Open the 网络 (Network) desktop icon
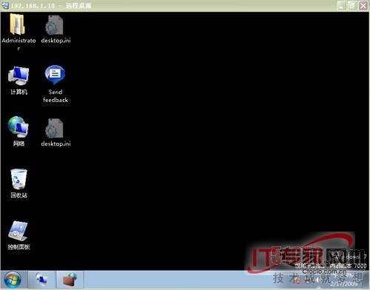 [18, 127]
